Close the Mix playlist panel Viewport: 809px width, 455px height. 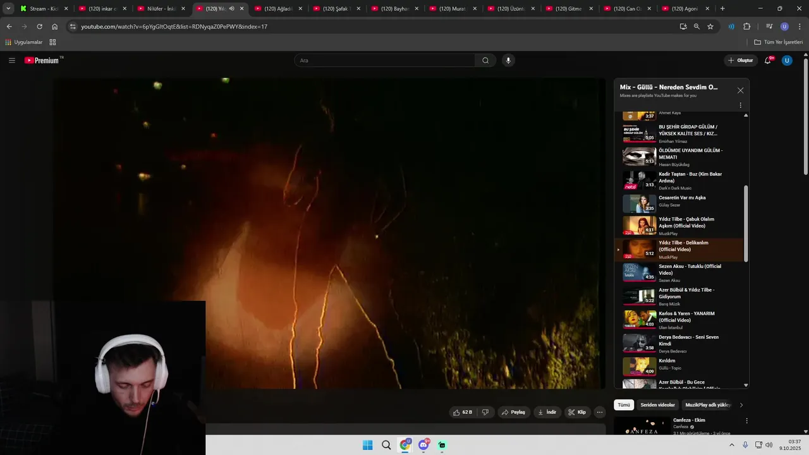pos(740,90)
